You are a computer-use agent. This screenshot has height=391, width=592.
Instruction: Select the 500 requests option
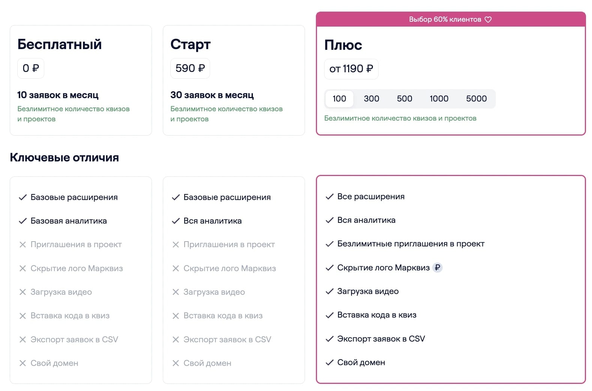click(404, 99)
